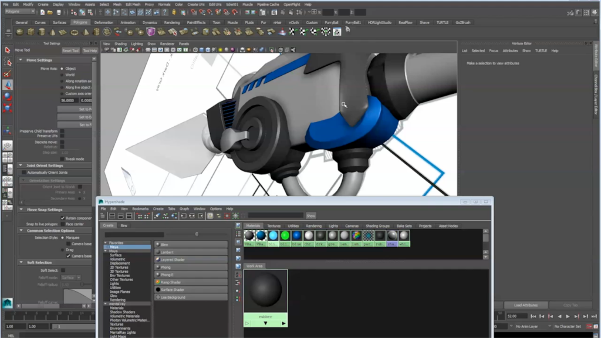This screenshot has width=601, height=338.
Task: Activate the Rotate tool sphere icon
Action: [7, 96]
